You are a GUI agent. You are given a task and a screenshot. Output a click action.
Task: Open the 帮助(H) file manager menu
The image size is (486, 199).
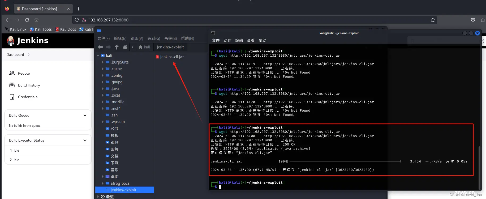[188, 38]
